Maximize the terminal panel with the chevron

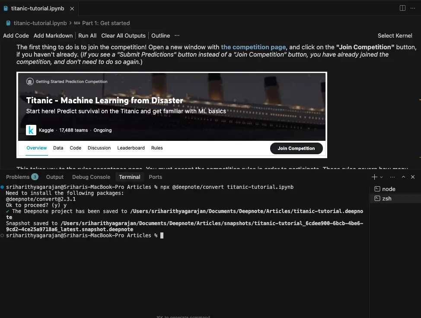(x=403, y=177)
